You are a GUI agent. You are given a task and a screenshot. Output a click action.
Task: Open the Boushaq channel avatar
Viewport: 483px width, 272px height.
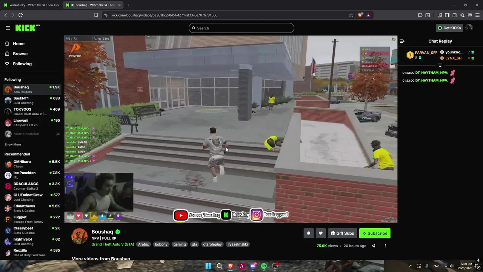[x=80, y=236]
